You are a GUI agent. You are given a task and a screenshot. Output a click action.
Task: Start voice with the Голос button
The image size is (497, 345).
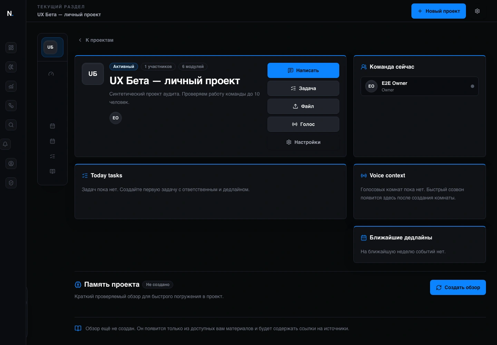pyautogui.click(x=303, y=124)
